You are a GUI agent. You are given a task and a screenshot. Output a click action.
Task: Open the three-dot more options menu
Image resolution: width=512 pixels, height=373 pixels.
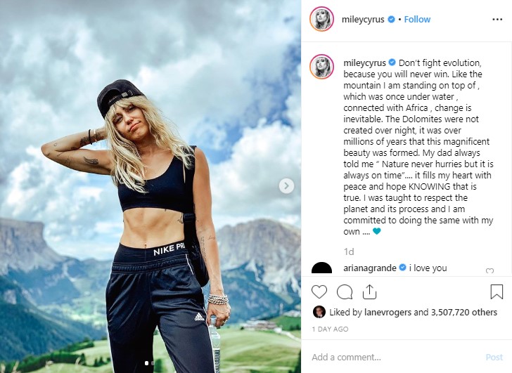pyautogui.click(x=497, y=20)
